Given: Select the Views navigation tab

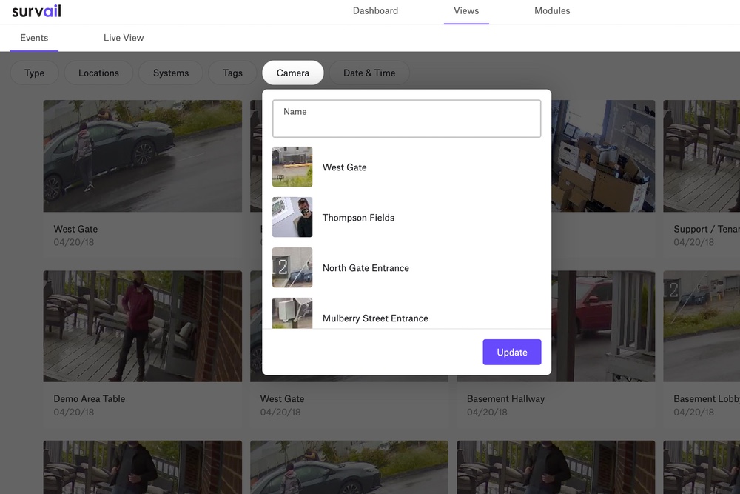Looking at the screenshot, I should [x=466, y=11].
